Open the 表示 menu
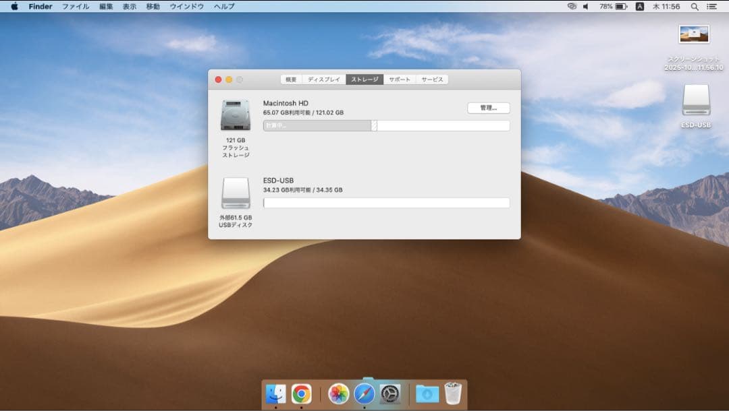This screenshot has width=729, height=411. (x=129, y=7)
